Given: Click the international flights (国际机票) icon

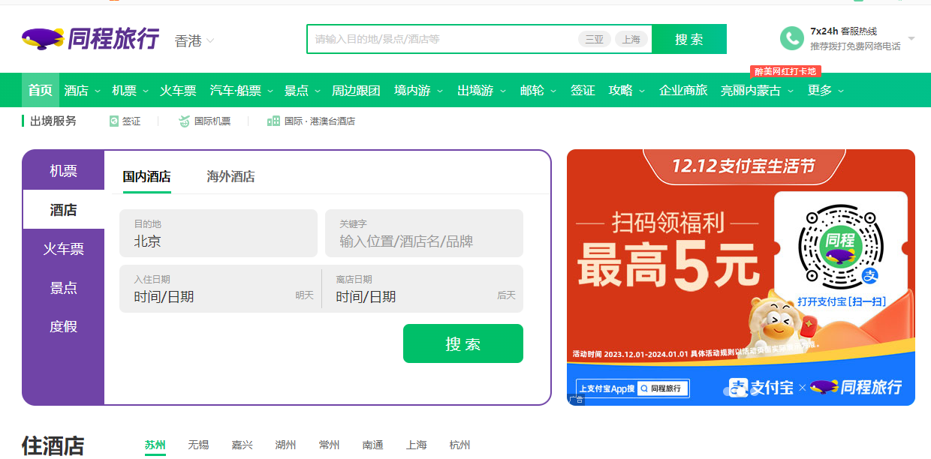Looking at the screenshot, I should point(184,121).
